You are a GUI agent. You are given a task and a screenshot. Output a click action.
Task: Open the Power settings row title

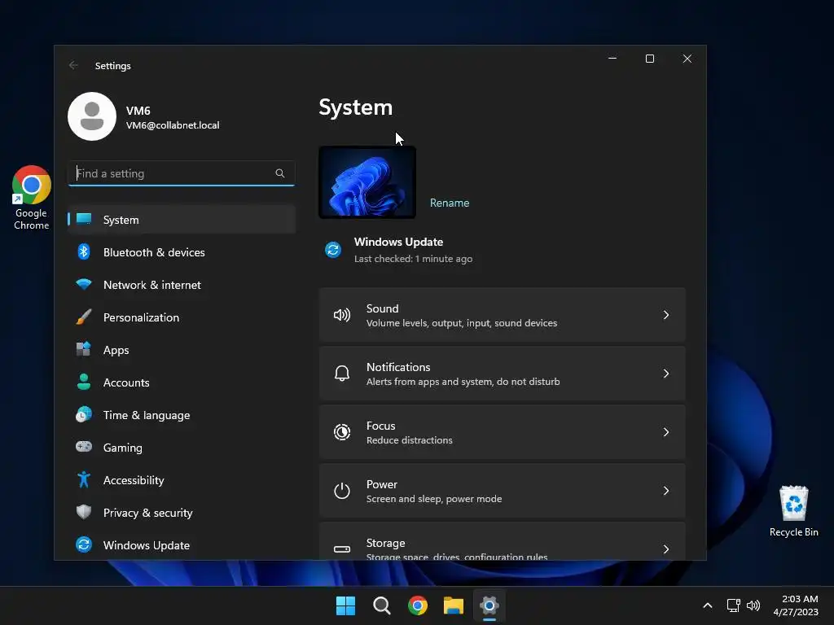tap(382, 484)
